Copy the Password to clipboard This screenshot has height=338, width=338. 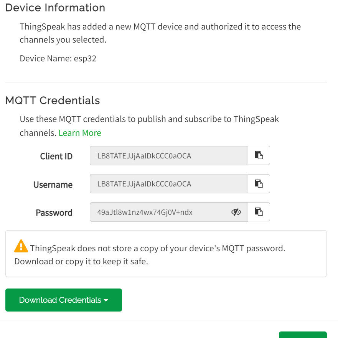[259, 212]
